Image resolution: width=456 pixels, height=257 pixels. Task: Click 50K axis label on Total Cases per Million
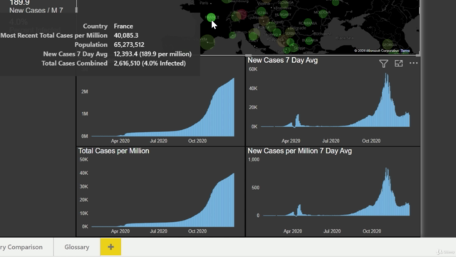84,160
